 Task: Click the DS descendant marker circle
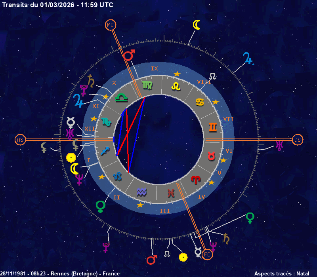click(x=297, y=139)
